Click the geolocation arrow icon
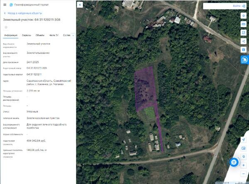Image resolution: width=249 pixels, height=184 pixels. [x=244, y=140]
